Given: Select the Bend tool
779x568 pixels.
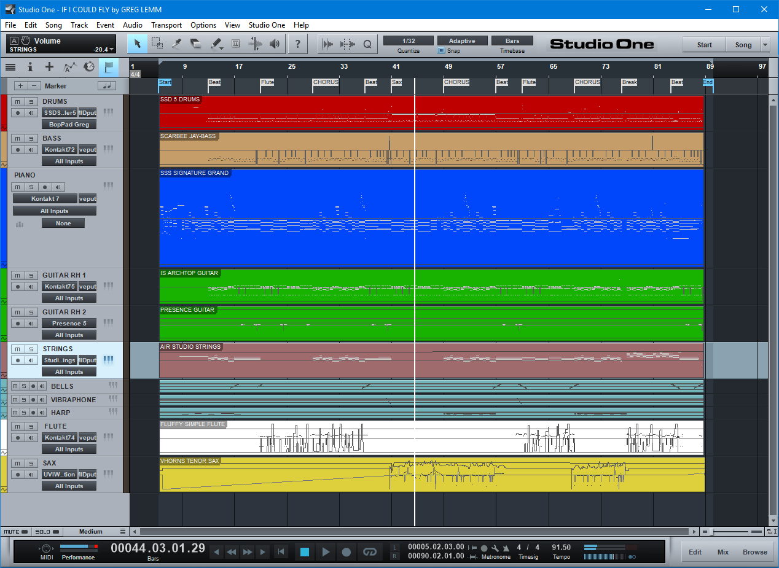Looking at the screenshot, I should point(256,44).
